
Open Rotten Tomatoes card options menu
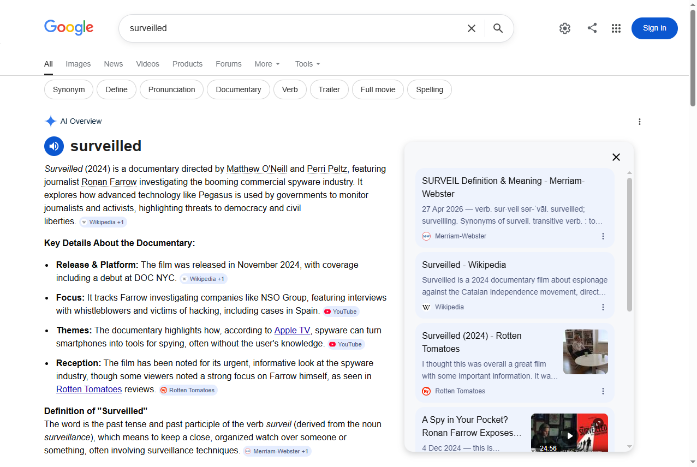pyautogui.click(x=603, y=391)
